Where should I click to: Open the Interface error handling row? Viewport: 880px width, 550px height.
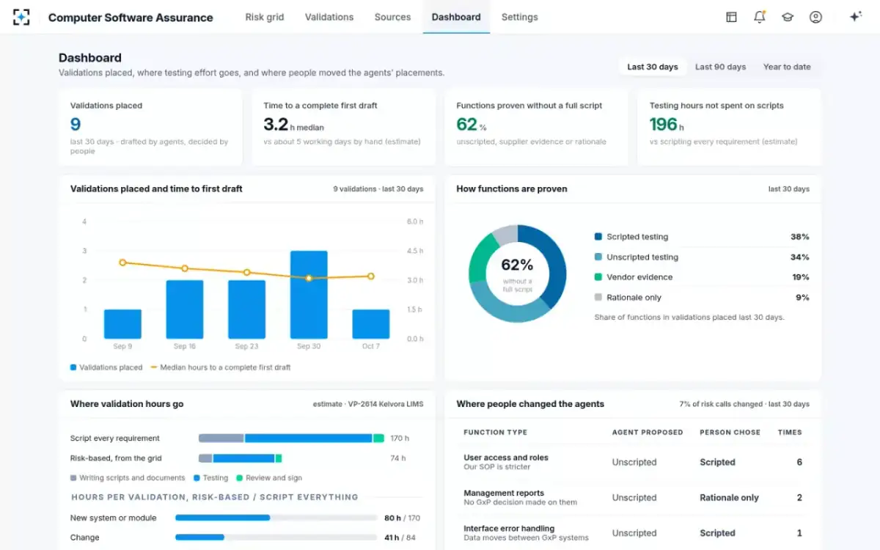[x=633, y=533]
